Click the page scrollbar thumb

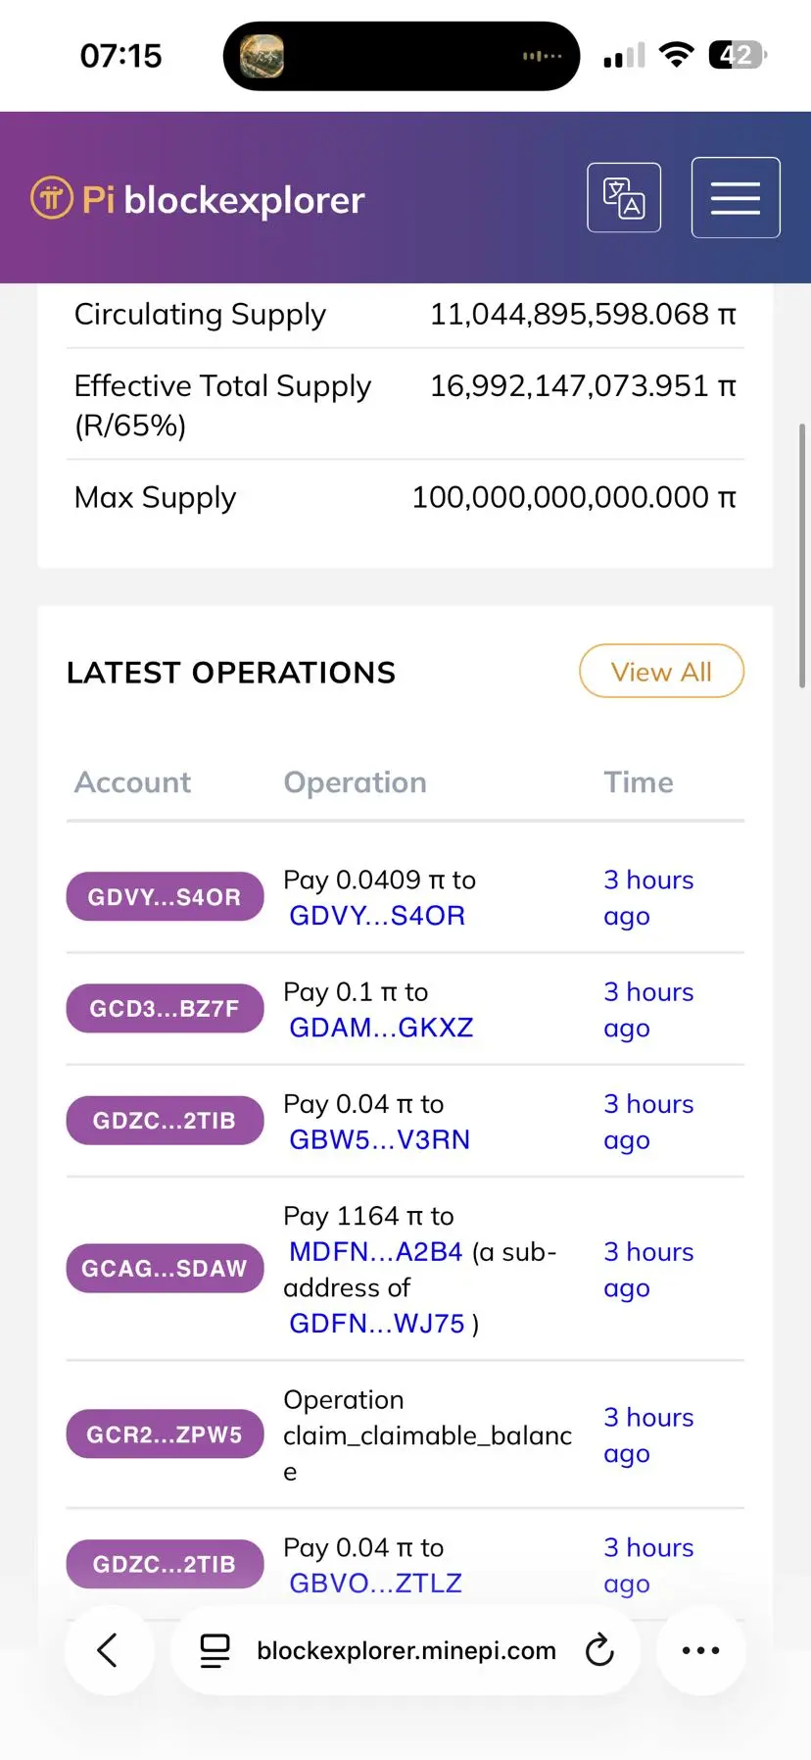pyautogui.click(x=802, y=555)
